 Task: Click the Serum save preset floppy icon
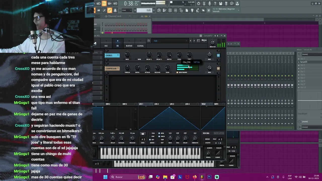click(149, 41)
